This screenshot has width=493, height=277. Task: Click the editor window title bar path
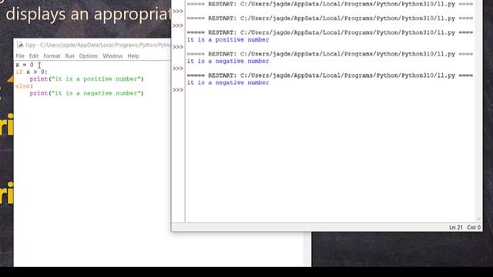point(98,45)
